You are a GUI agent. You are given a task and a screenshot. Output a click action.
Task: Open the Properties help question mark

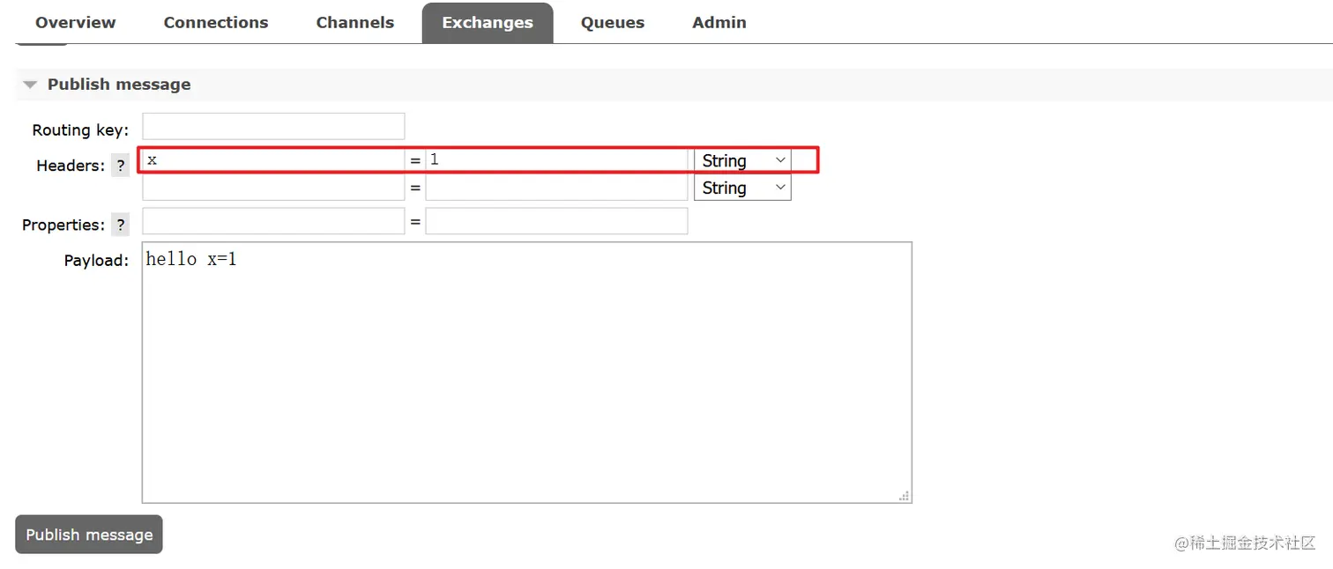coord(121,225)
